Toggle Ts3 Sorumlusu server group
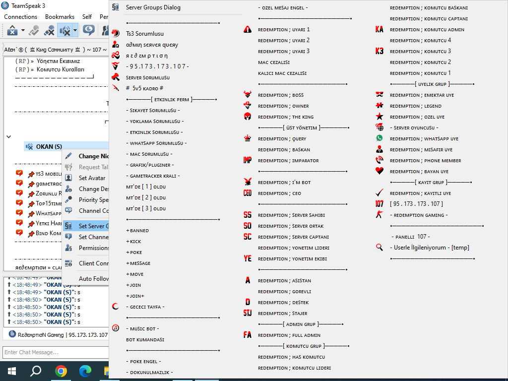Viewport: 508px width, 381px height. point(144,33)
